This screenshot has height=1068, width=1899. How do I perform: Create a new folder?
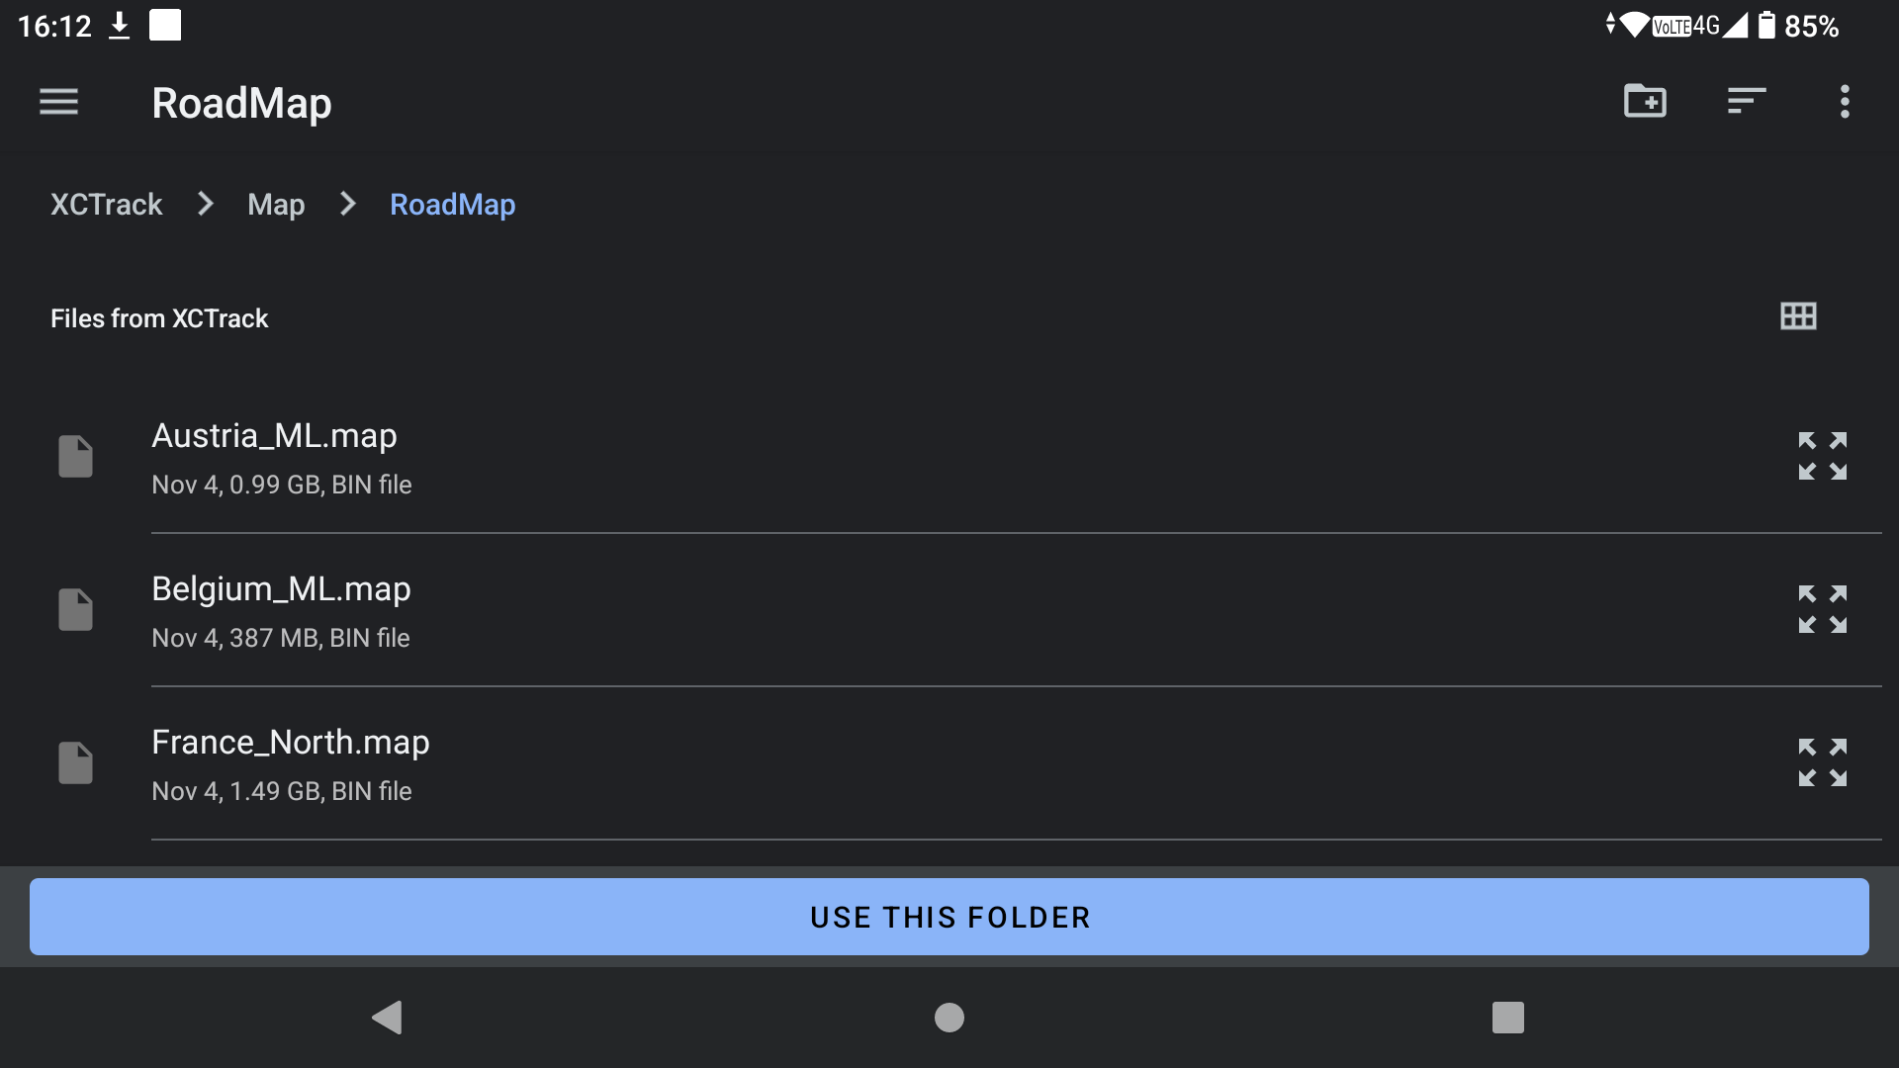[1645, 102]
